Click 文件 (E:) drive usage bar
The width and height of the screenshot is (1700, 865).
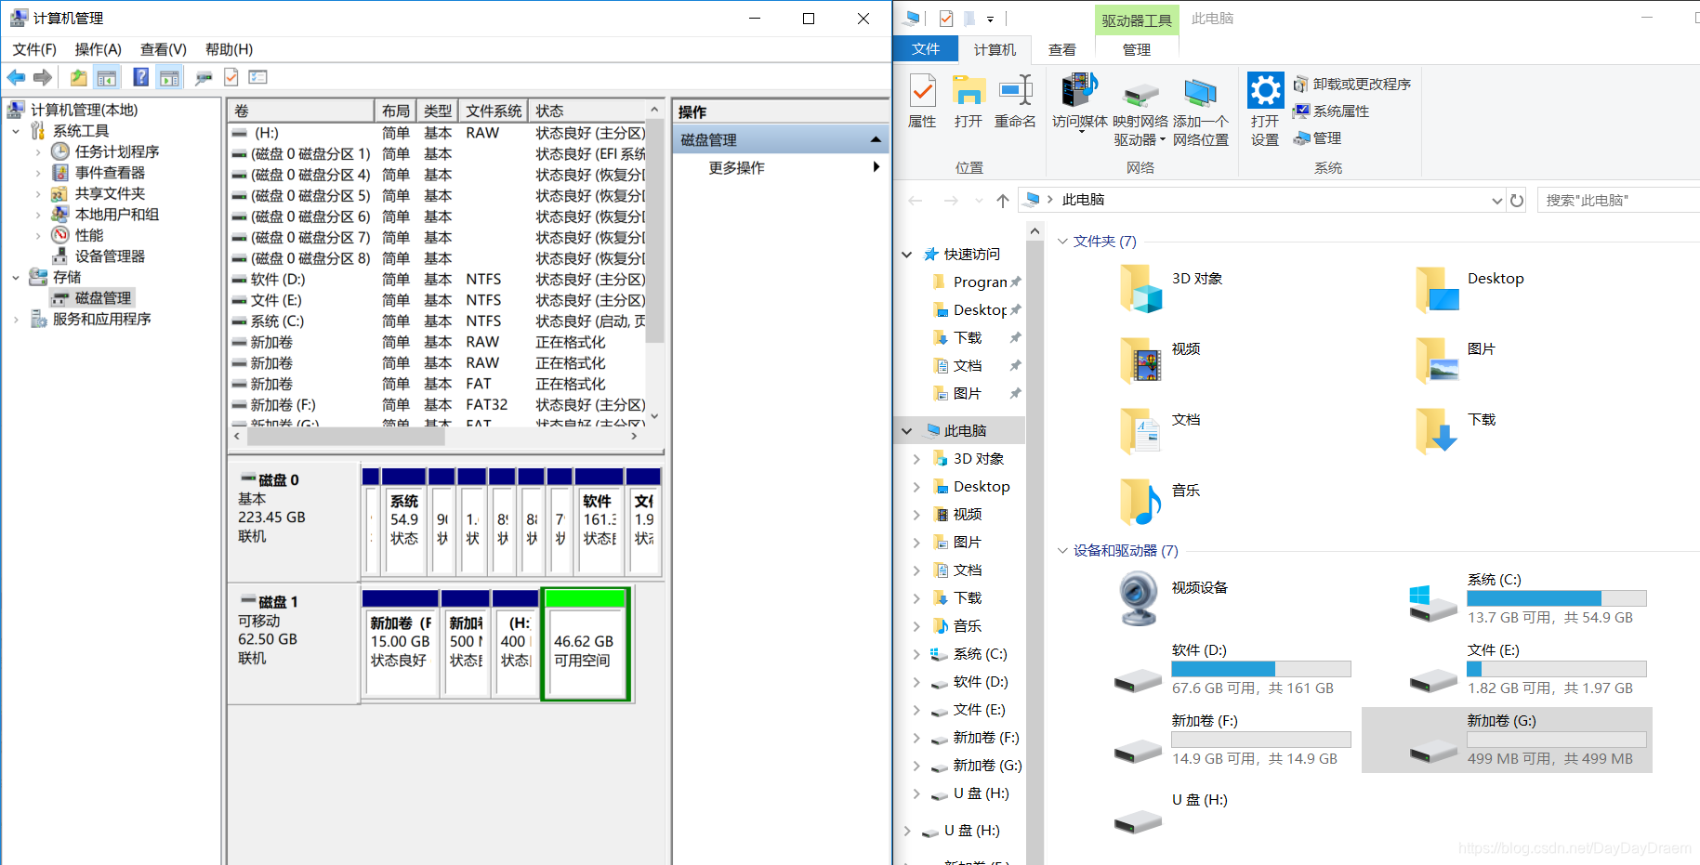click(x=1557, y=669)
